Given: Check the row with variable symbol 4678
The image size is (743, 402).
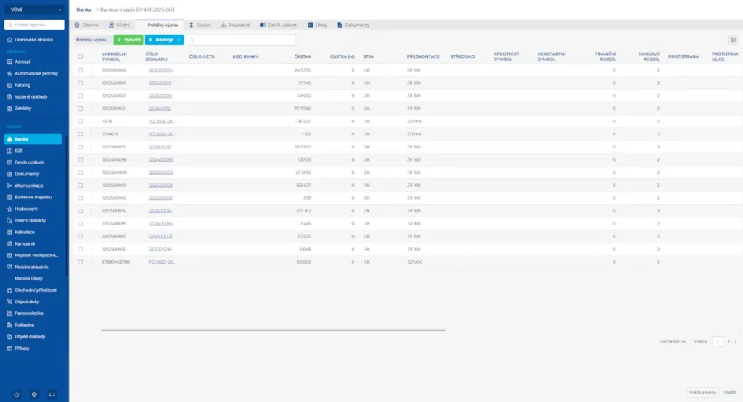Looking at the screenshot, I should (81, 121).
